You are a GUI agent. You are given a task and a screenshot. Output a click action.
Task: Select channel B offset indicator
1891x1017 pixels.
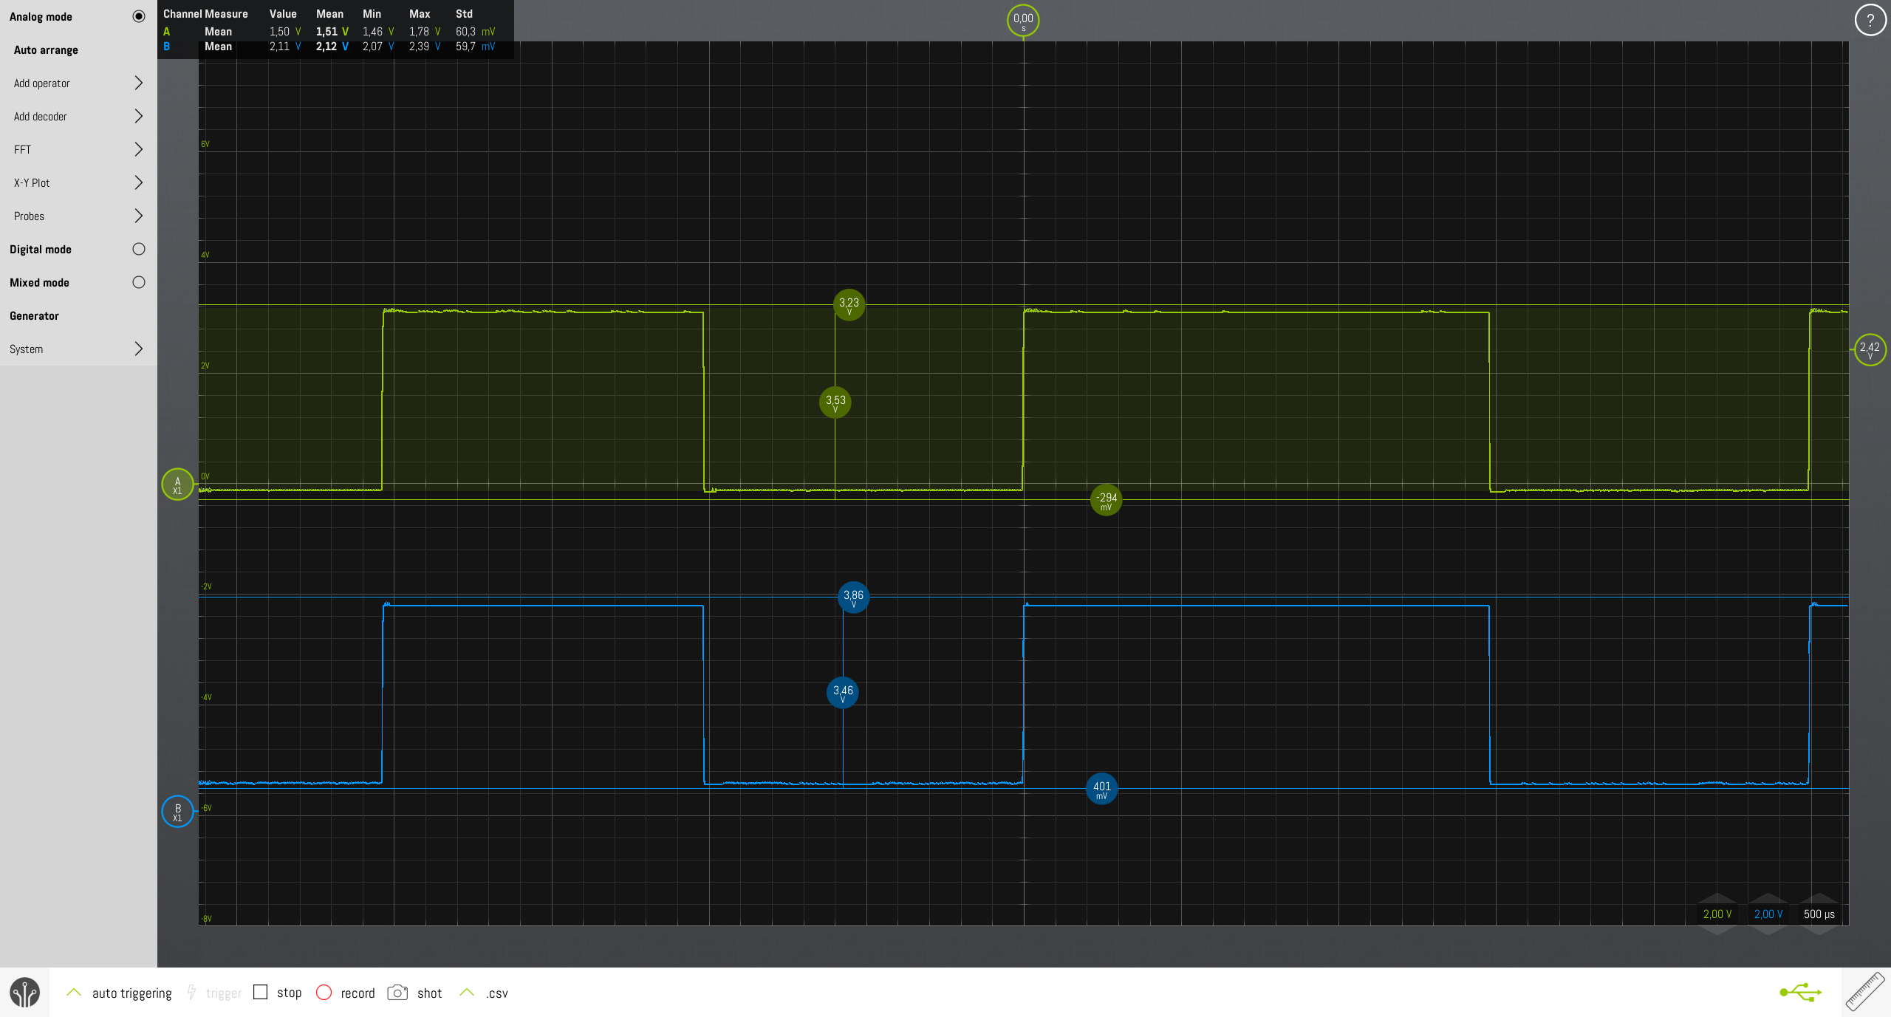pyautogui.click(x=177, y=812)
